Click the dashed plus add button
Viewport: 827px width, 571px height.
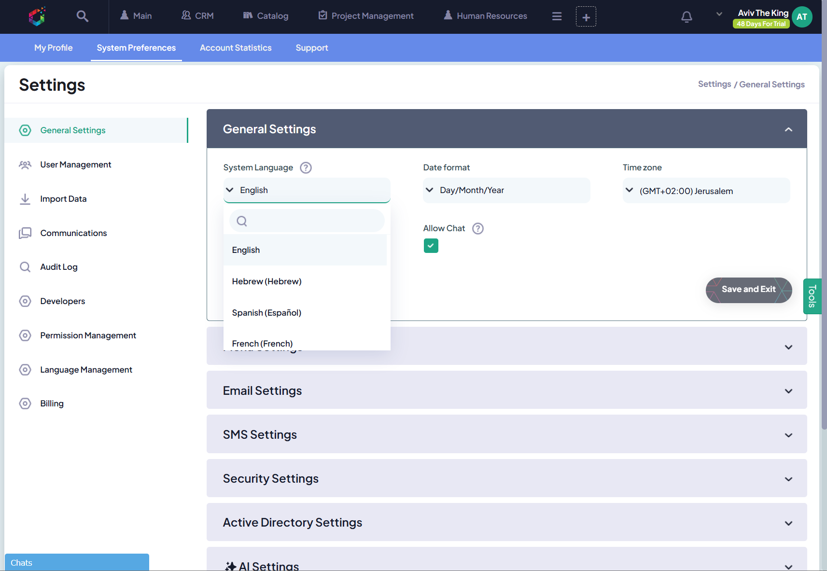coord(586,17)
